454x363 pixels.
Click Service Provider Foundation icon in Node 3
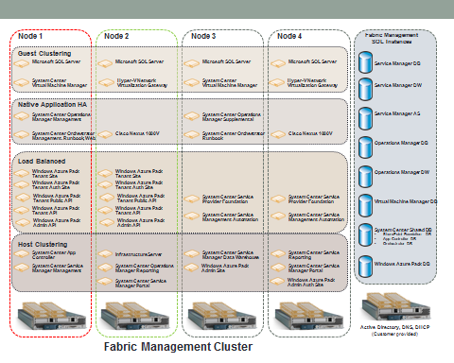coord(191,199)
